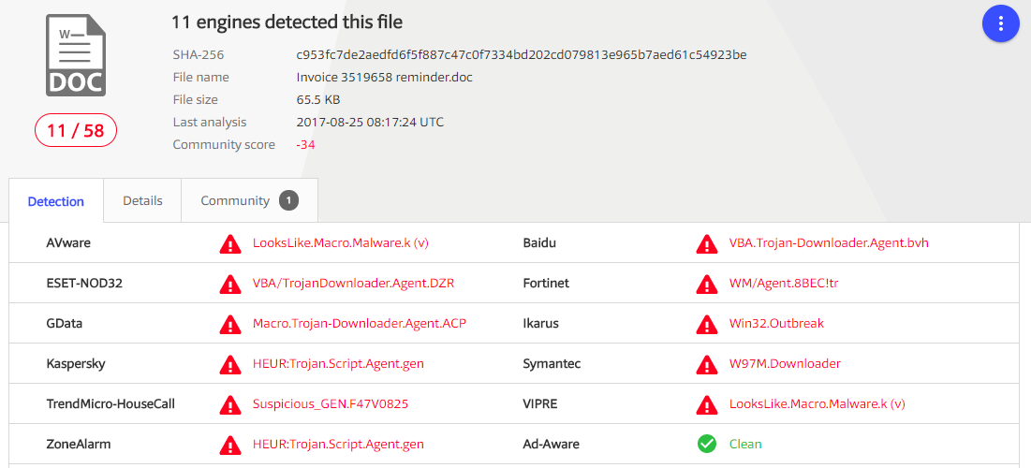Viewport: 1031px width, 468px height.
Task: Click the VBA/TrojanDownloader.Agent.DZR result
Action: coord(353,283)
